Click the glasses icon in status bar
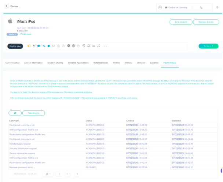Image resolution: width=223 pixels, height=182 pixels. (x=54, y=46)
